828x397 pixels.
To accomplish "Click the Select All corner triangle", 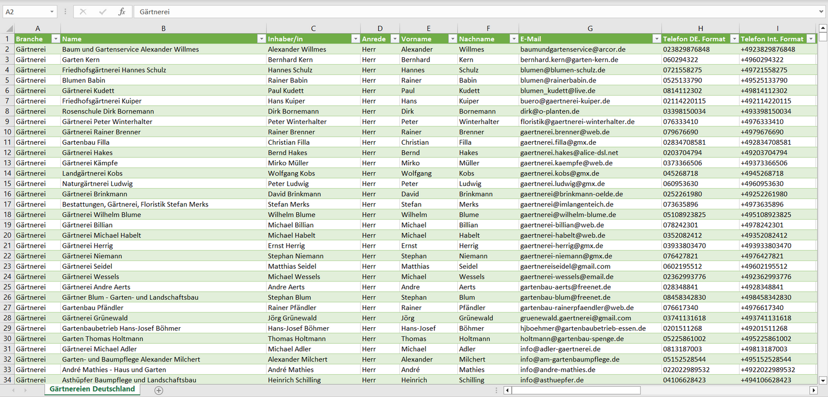I will (x=8, y=29).
